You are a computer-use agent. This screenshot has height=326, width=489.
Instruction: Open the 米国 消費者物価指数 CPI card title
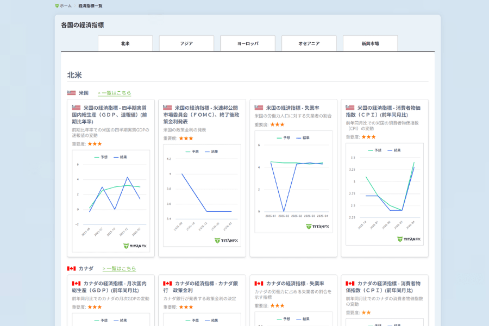pyautogui.click(x=383, y=111)
